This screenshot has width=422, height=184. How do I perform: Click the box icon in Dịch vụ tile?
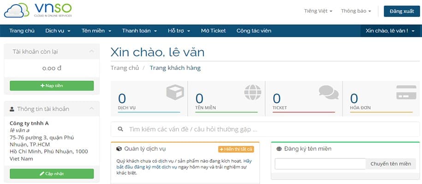[x=175, y=92]
